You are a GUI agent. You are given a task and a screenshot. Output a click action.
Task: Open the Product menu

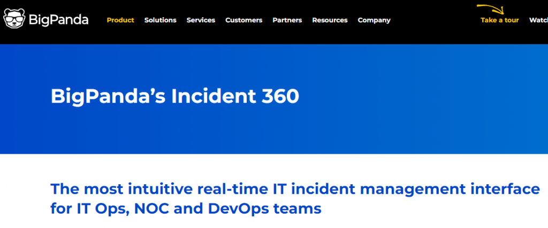pyautogui.click(x=120, y=20)
